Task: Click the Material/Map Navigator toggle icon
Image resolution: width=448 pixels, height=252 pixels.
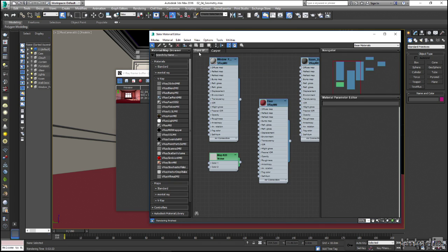Action: pos(229,45)
